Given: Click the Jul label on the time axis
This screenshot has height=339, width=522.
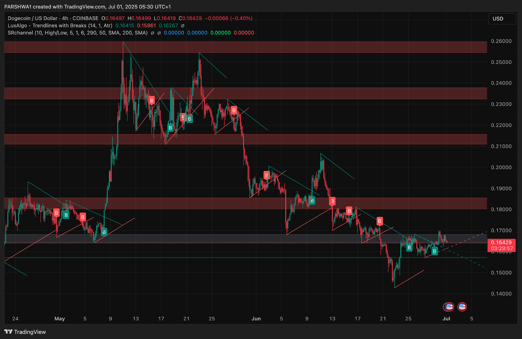Looking at the screenshot, I should [446, 319].
